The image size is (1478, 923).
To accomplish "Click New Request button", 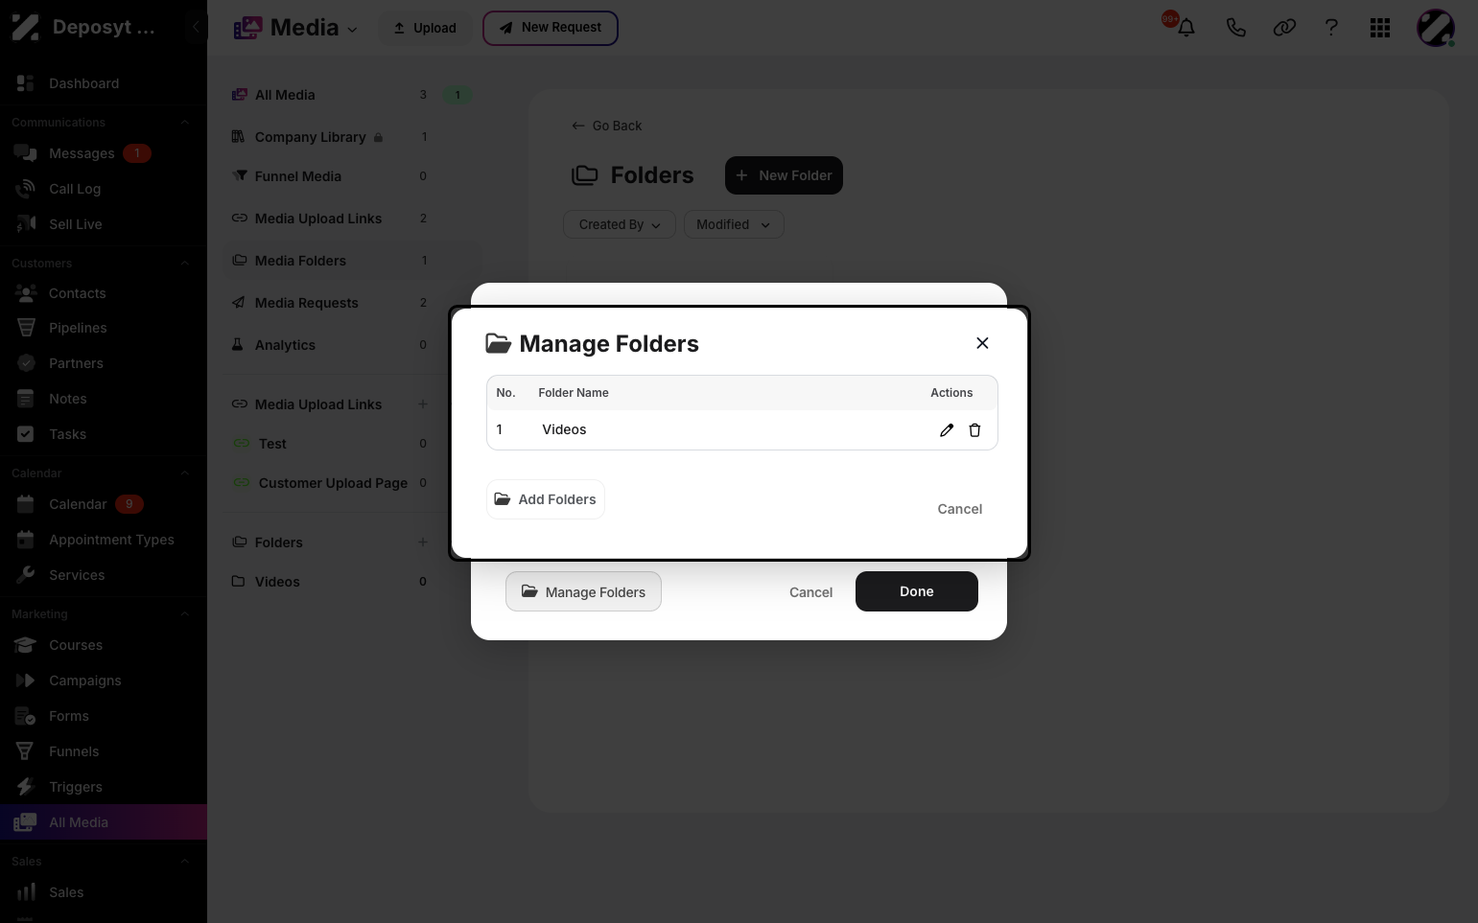I will (551, 28).
